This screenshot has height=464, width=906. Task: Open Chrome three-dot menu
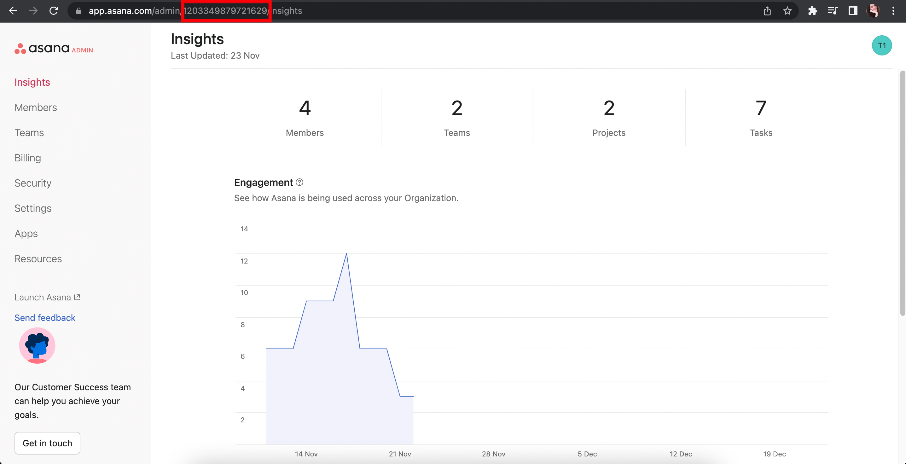coord(893,11)
